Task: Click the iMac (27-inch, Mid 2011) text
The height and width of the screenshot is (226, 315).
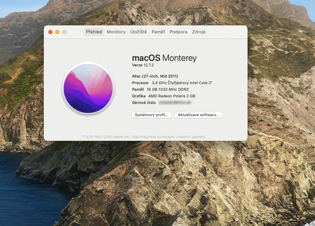Action: [155, 76]
